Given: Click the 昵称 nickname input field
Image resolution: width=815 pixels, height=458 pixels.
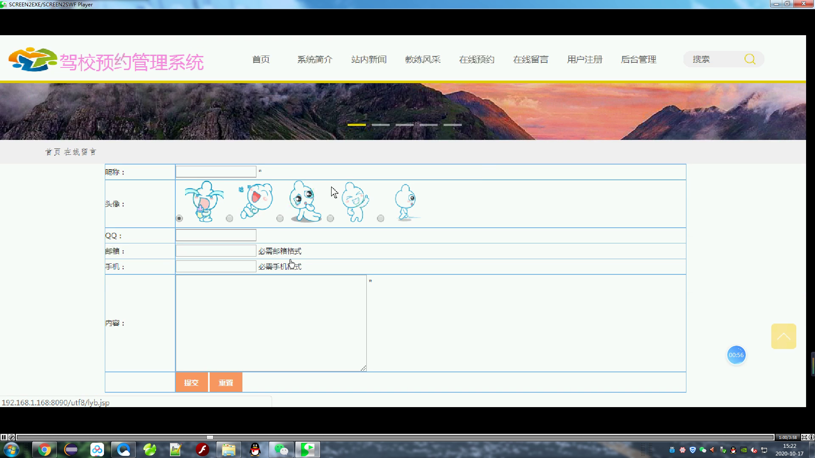Looking at the screenshot, I should [216, 171].
